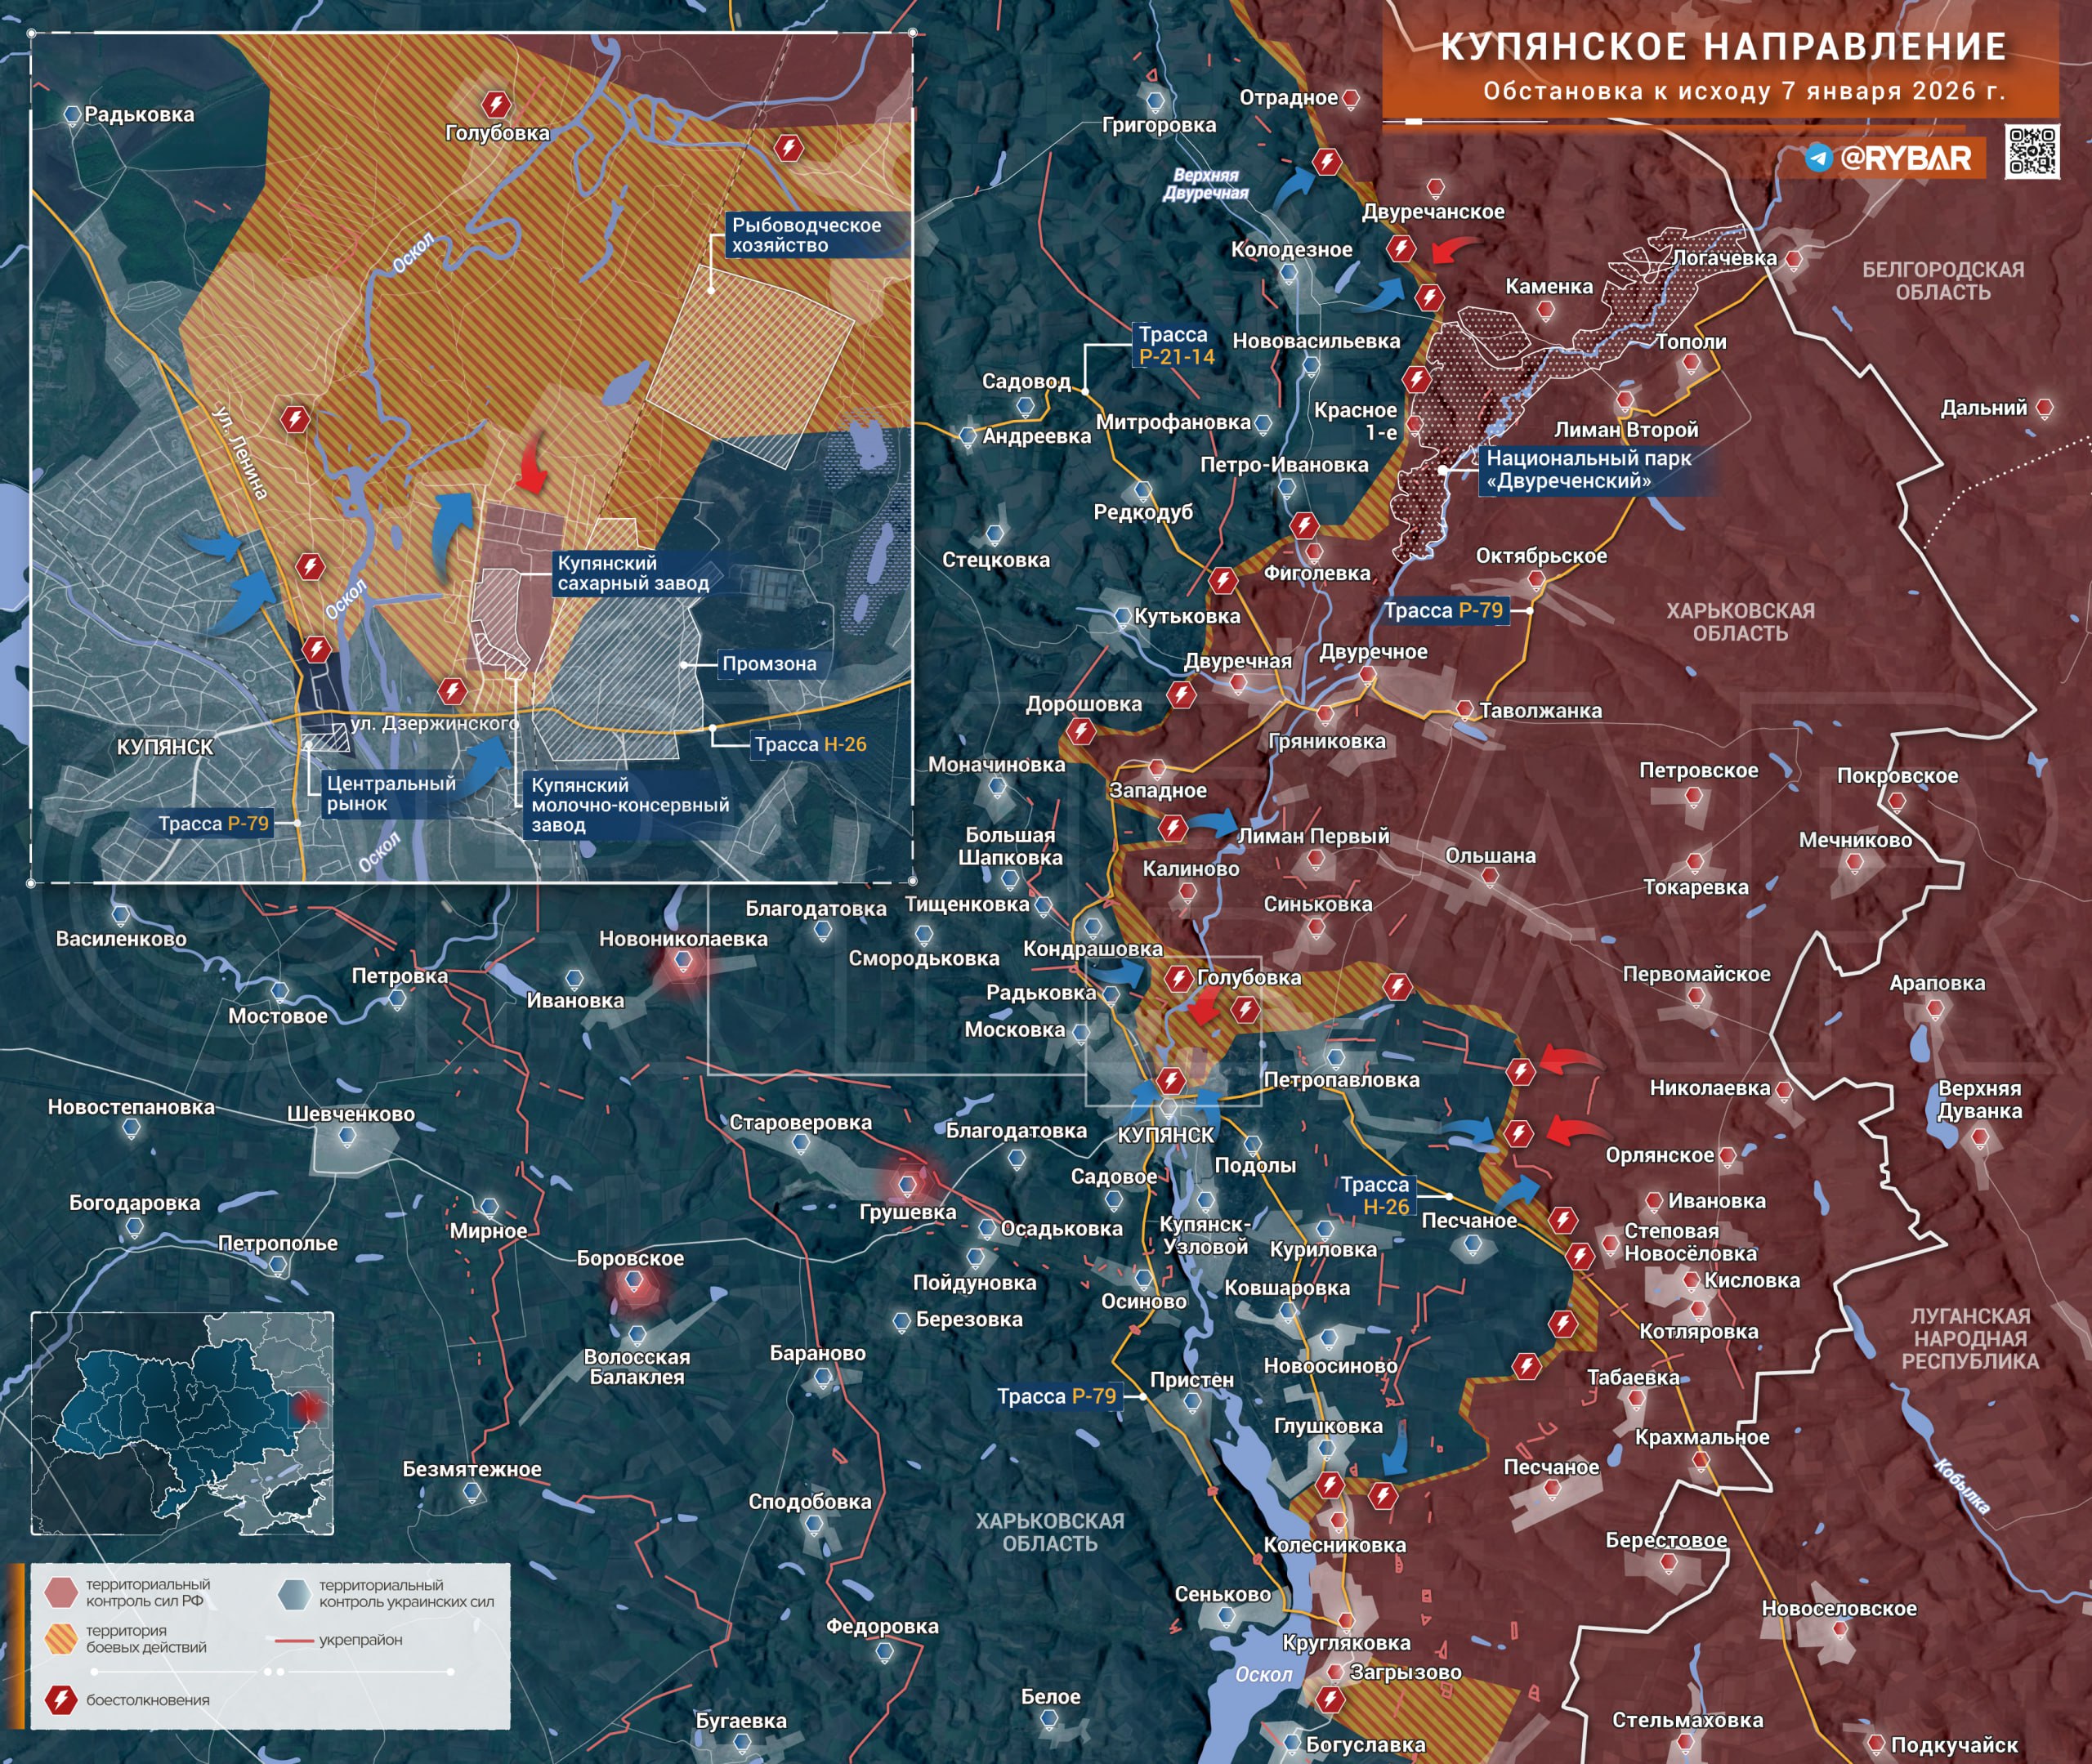Click the clash icon at Голубовка in inset

coord(495,104)
